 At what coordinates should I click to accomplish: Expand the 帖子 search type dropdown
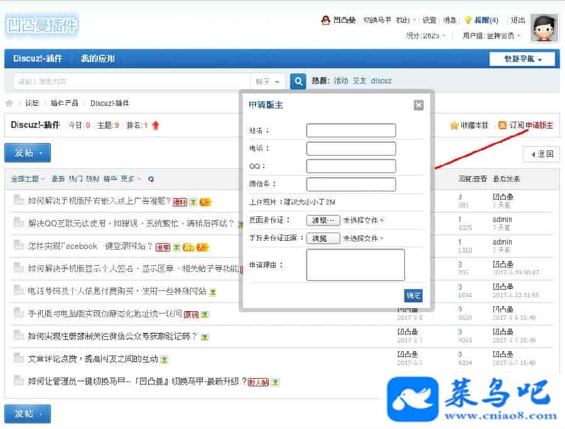click(268, 82)
